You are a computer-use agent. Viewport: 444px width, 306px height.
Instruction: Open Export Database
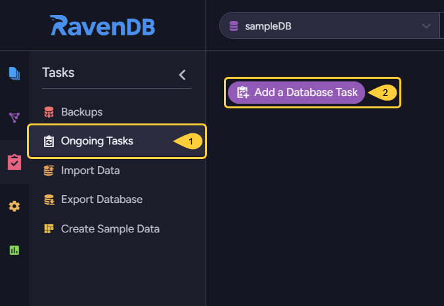(x=117, y=200)
